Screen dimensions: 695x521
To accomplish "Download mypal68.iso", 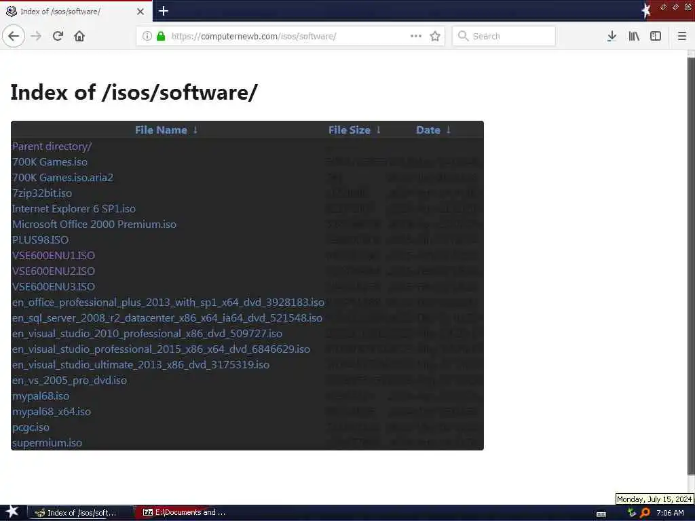I will (x=40, y=395).
